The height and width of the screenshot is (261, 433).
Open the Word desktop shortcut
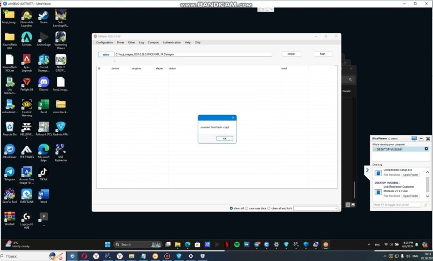(44, 196)
